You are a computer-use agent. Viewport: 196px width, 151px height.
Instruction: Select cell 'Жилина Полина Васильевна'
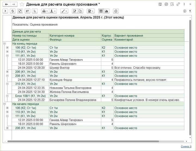pos(75,92)
